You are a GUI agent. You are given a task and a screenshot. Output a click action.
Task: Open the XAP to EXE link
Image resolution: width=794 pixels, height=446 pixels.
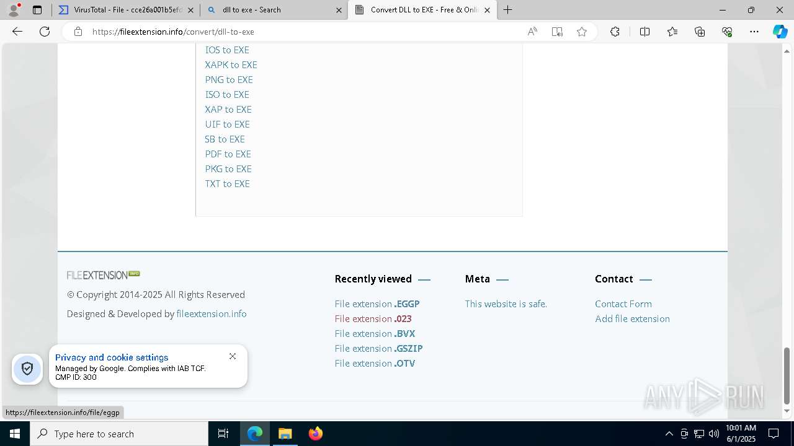tap(228, 109)
